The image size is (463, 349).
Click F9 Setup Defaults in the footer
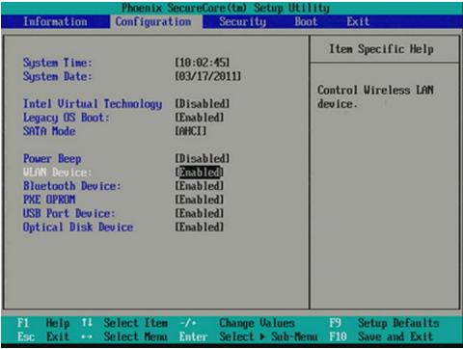[x=384, y=323]
